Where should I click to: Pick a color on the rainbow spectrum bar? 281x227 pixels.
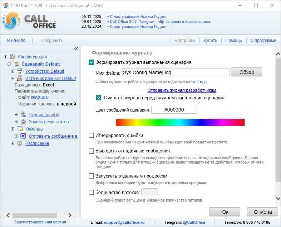(180, 122)
